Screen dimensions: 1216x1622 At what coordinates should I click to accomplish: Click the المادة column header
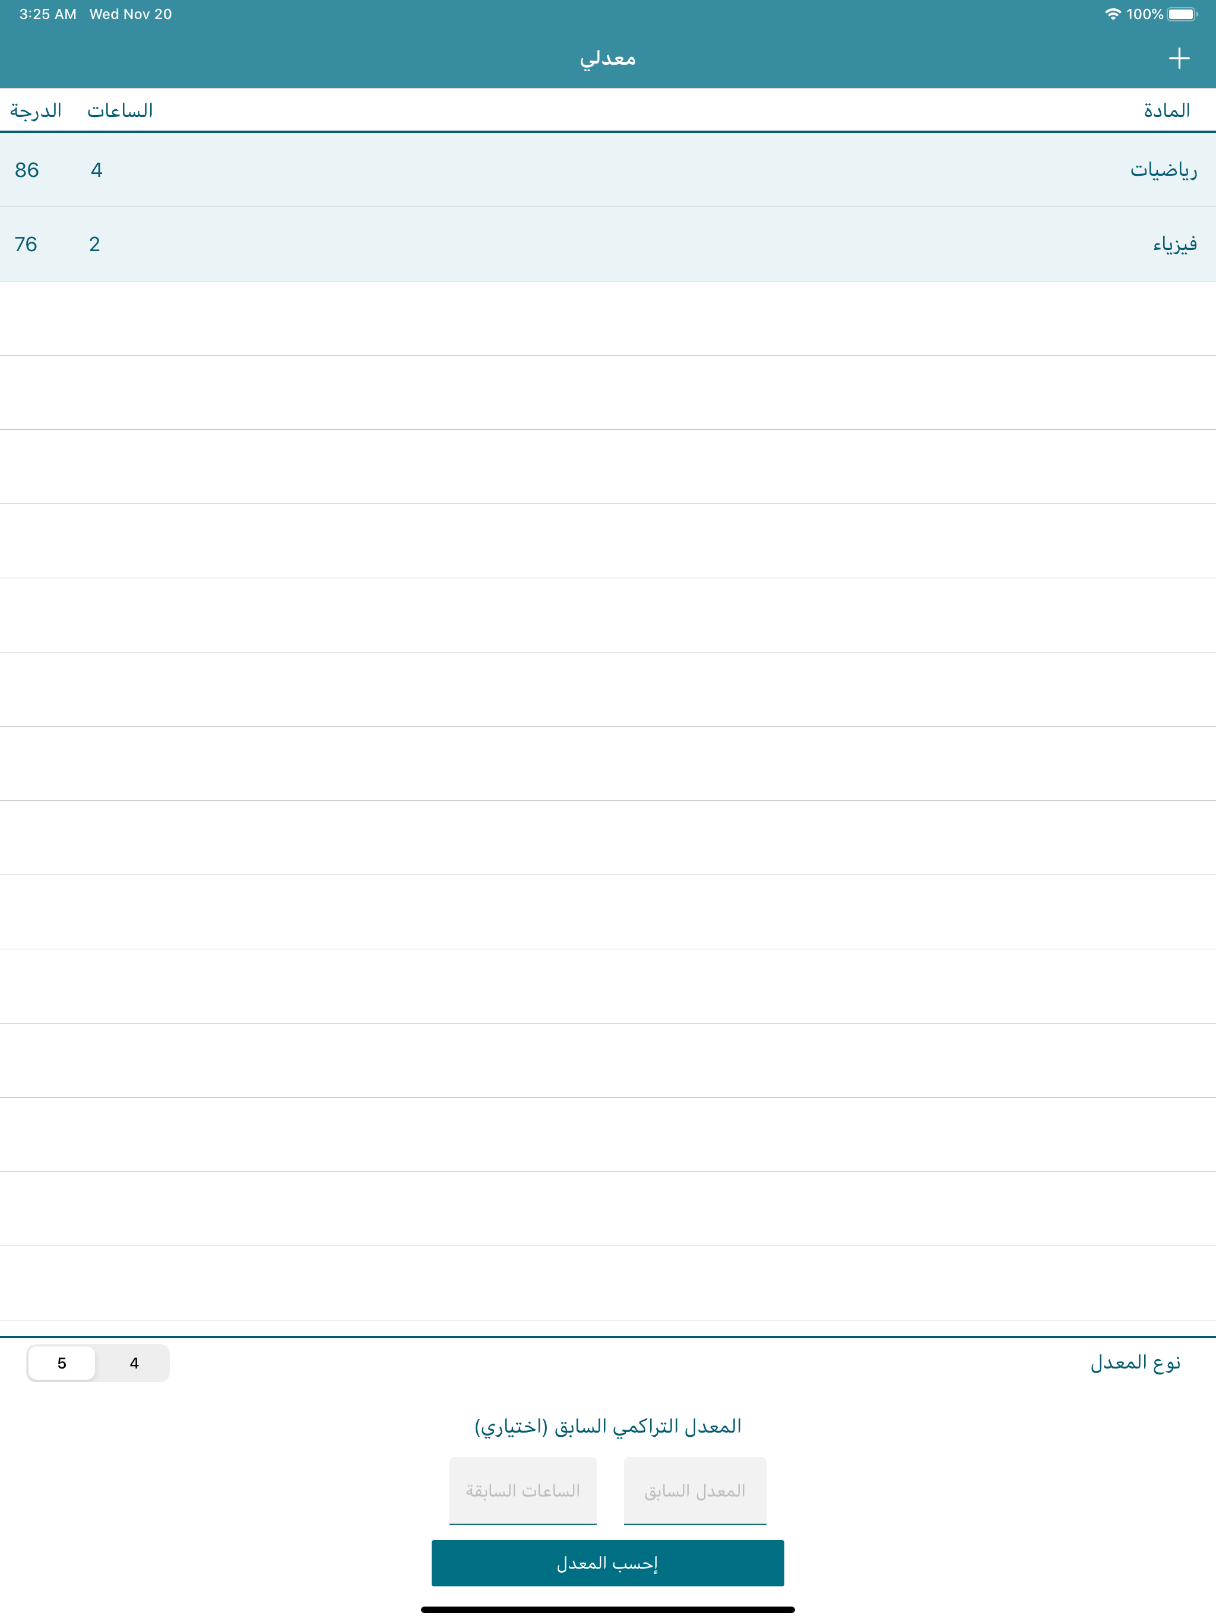pos(1167,110)
